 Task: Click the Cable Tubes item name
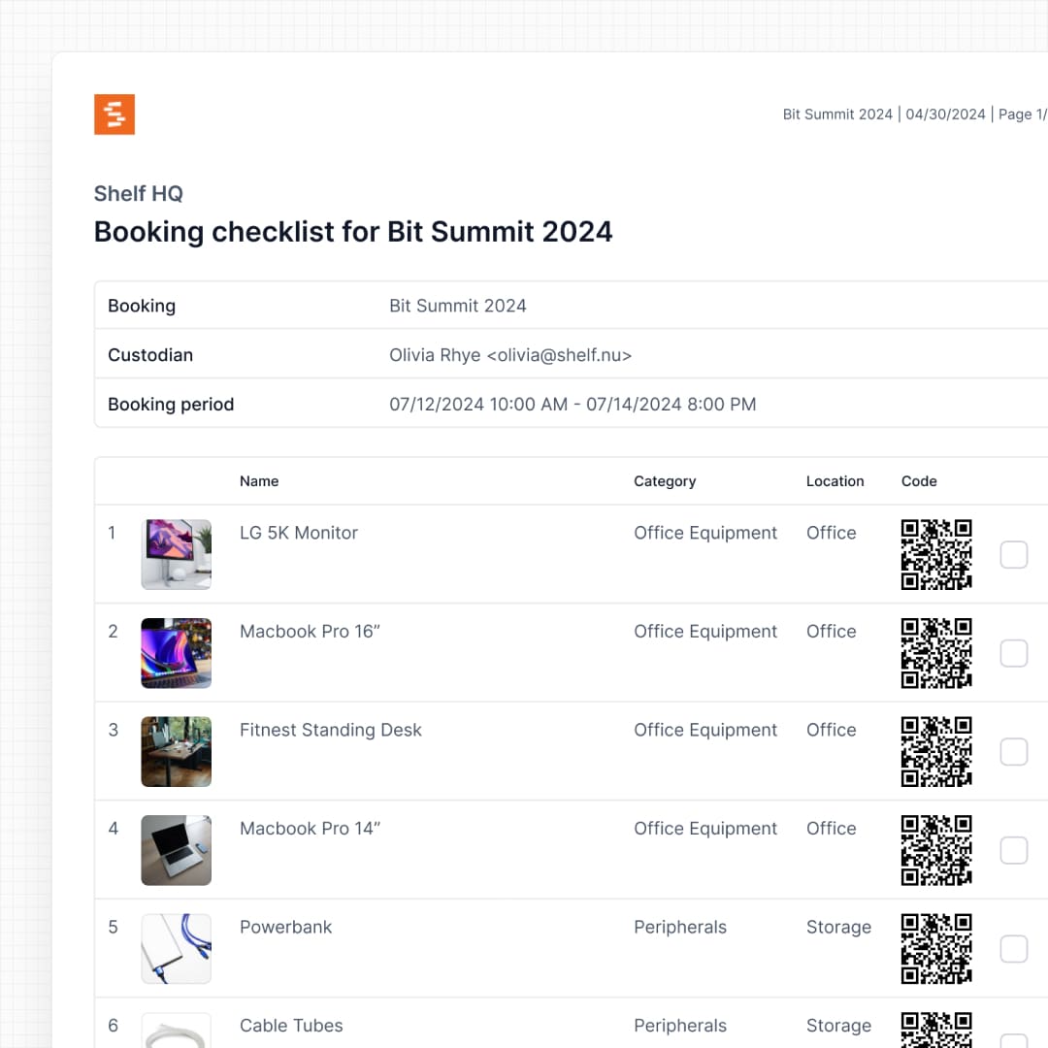click(291, 1026)
